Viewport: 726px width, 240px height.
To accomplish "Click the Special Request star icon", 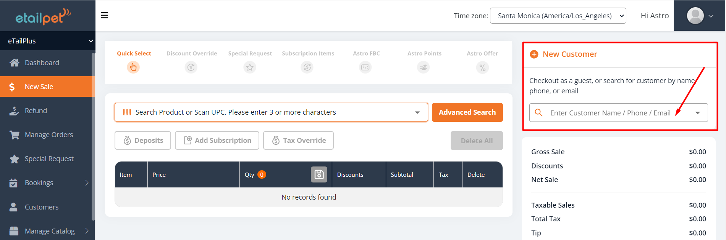I will click(x=250, y=67).
